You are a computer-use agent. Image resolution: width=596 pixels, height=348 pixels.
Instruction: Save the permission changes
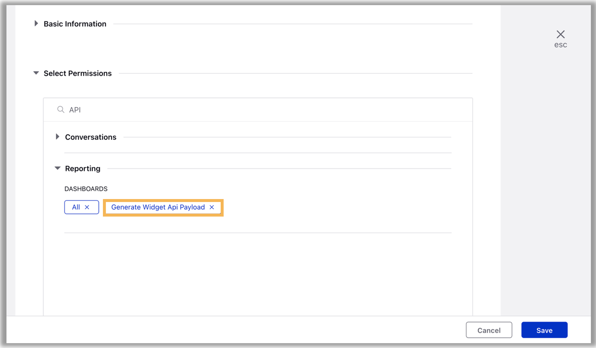pos(544,330)
